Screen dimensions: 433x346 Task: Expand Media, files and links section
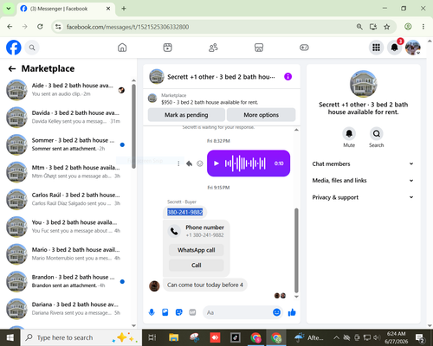pyautogui.click(x=363, y=181)
